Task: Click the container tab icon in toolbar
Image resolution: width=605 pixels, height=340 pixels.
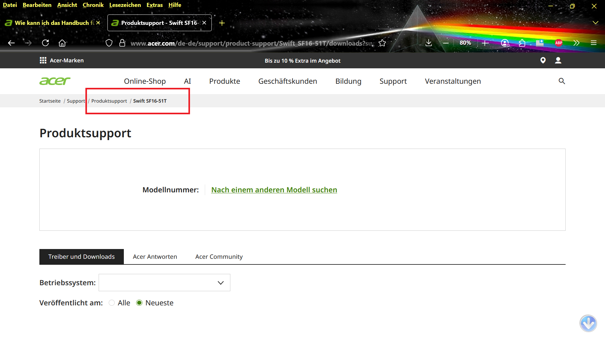Action: (x=540, y=43)
